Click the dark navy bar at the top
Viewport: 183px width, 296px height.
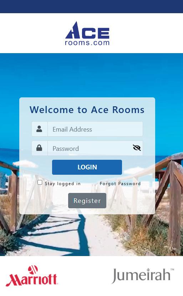click(91, 7)
